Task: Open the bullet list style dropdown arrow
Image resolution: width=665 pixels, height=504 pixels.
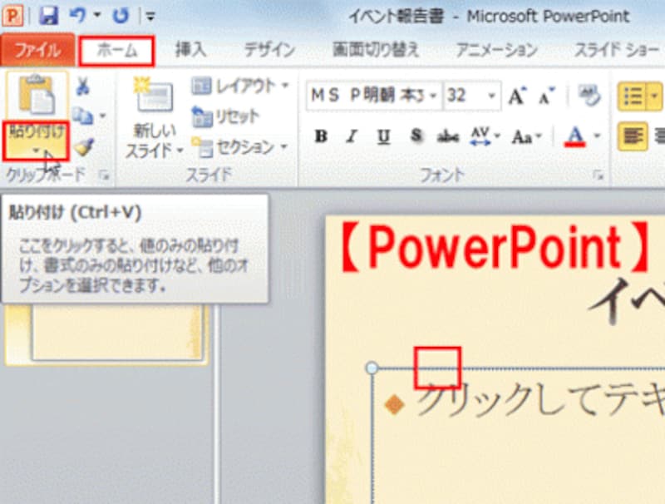Action: 655,96
